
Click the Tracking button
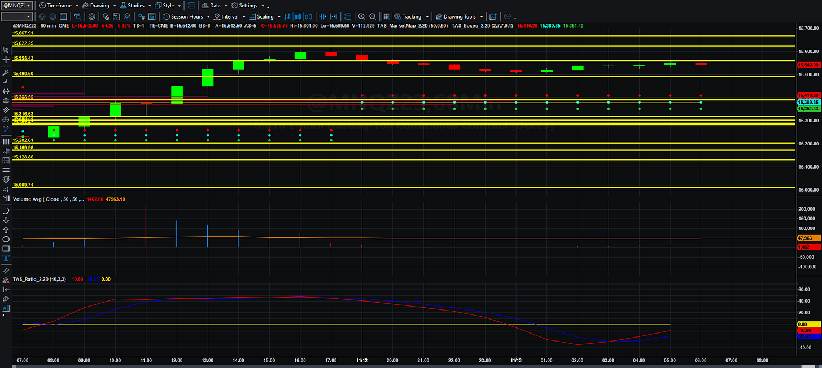tap(411, 16)
